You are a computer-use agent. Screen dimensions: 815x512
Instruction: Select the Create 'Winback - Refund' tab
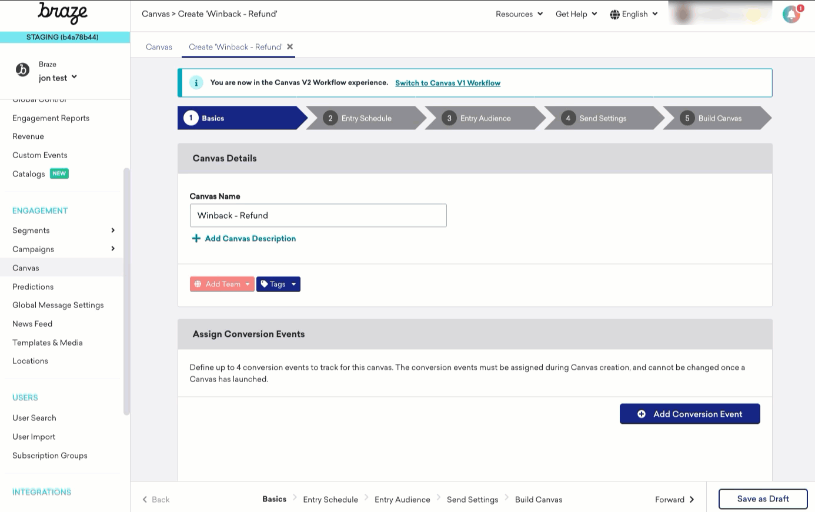(235, 47)
